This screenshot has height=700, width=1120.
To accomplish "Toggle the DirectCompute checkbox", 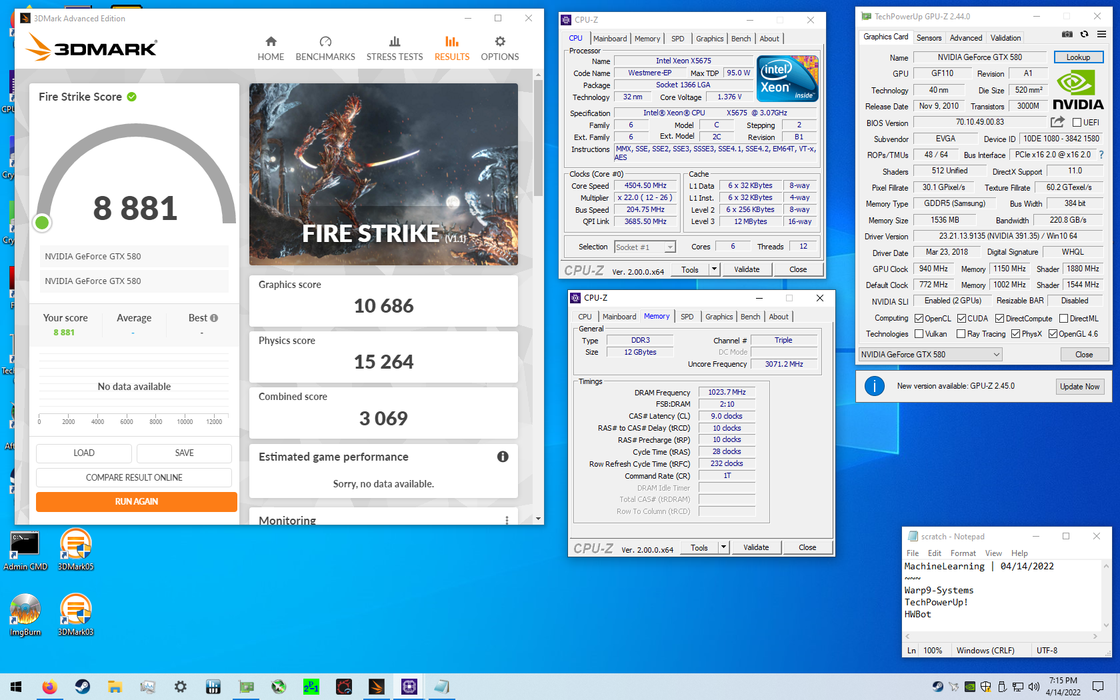I will [999, 319].
